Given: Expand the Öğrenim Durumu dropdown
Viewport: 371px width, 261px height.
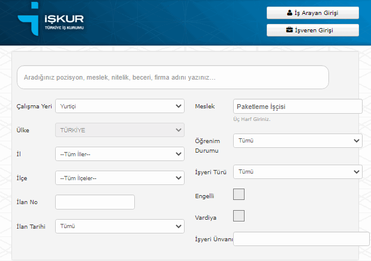Looking at the screenshot, I should pos(297,140).
